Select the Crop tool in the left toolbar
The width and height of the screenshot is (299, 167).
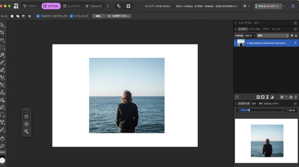[x=2, y=32]
